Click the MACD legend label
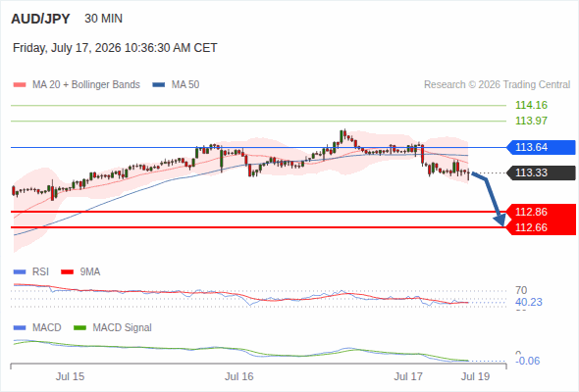 pyautogui.click(x=47, y=328)
